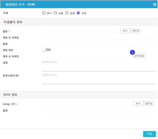Click the 역전개 button

tap(136, 31)
